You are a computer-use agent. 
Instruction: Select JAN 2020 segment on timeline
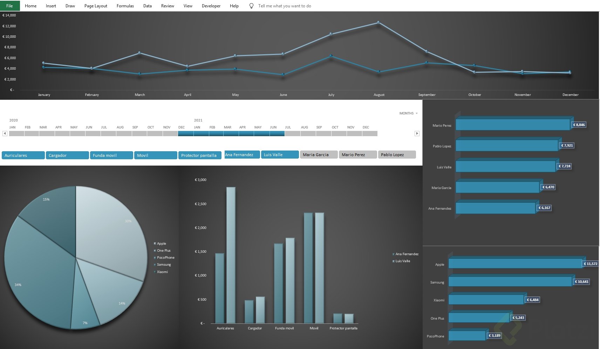pyautogui.click(x=16, y=133)
